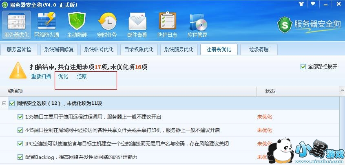
Task: Open the 定时任务 clock icon
Action: point(107,25)
